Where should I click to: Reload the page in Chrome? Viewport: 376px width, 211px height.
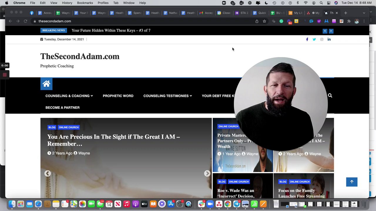pos(25,21)
